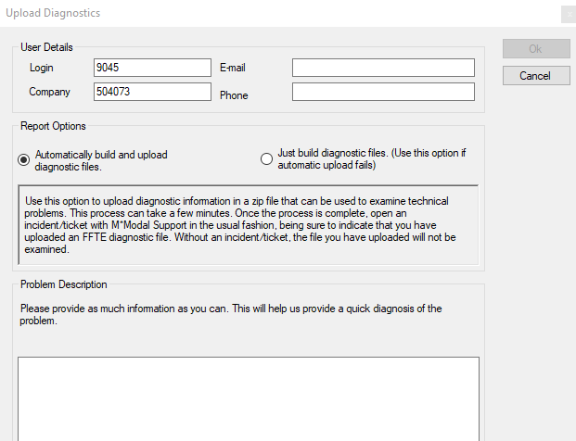Click the upload option explanation text box
Viewport: 576px width, 441px height.
249,225
